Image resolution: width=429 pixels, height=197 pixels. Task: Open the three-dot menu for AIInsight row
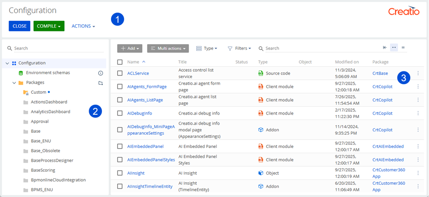click(418, 173)
